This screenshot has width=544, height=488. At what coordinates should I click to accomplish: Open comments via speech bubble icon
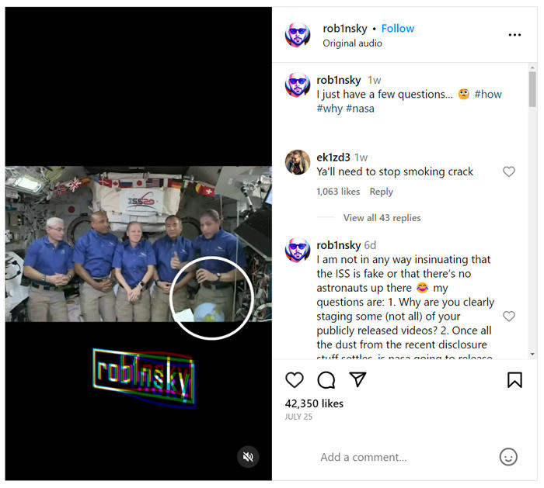coord(326,380)
